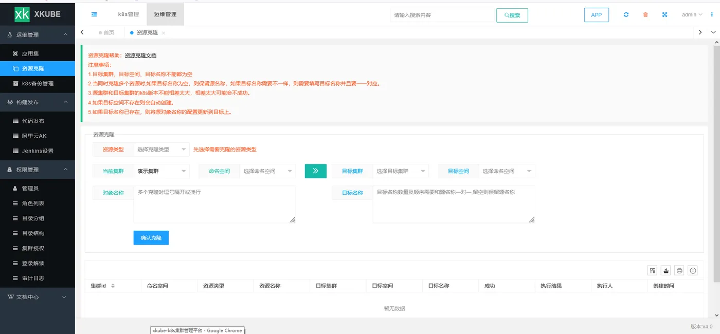
Task: Select the 资源克隆 page tab
Action: (x=148, y=32)
